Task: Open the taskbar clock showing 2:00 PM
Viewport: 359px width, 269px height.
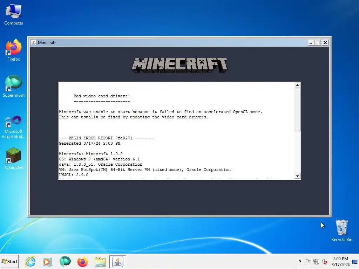Action: click(340, 261)
